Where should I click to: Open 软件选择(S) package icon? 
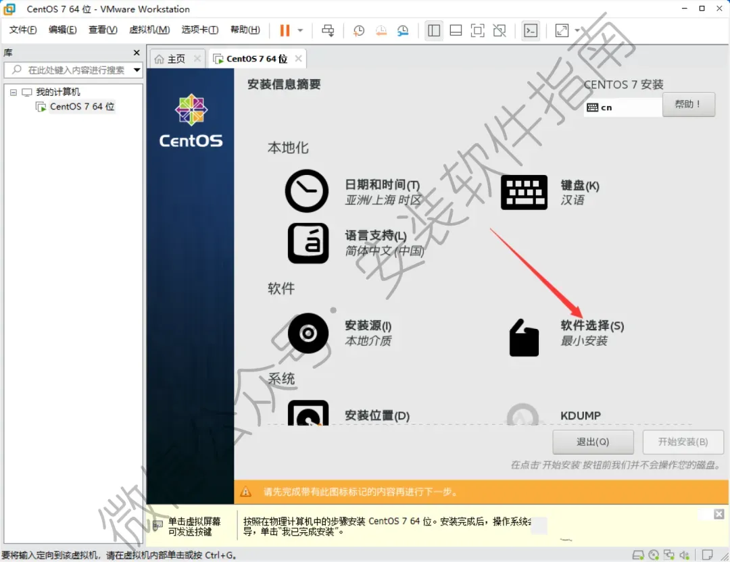coord(524,338)
